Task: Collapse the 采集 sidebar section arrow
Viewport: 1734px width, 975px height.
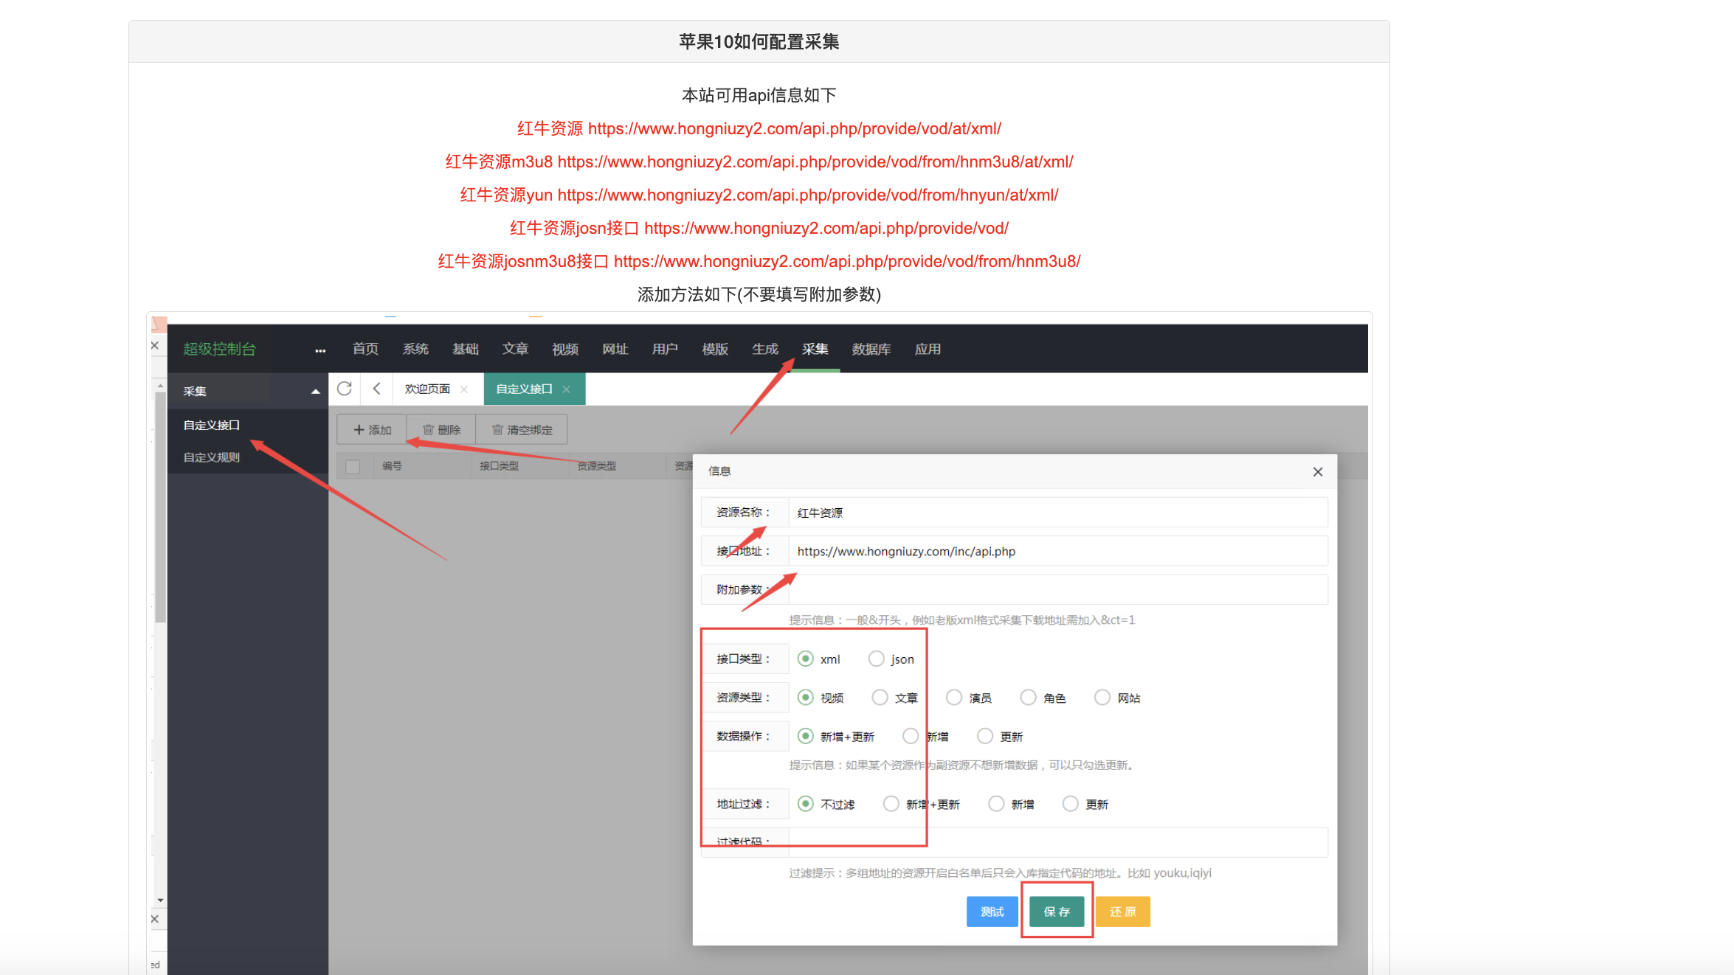Action: pyautogui.click(x=316, y=392)
